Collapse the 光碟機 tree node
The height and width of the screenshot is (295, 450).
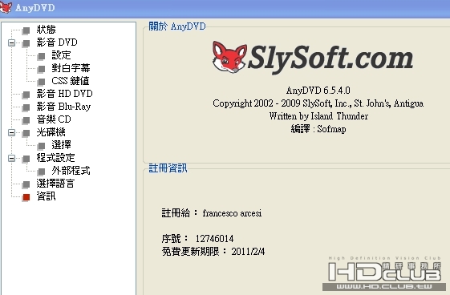12,133
